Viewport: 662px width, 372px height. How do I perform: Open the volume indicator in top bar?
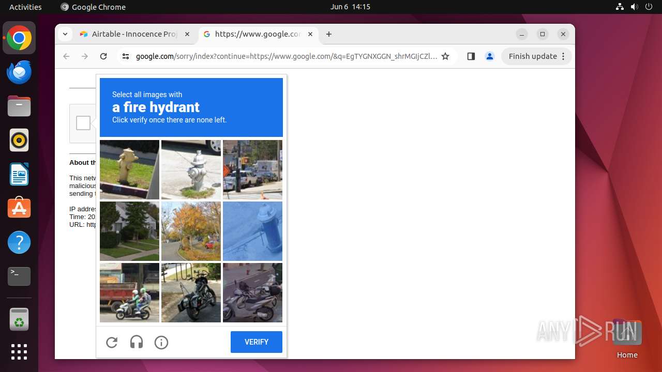(x=634, y=7)
